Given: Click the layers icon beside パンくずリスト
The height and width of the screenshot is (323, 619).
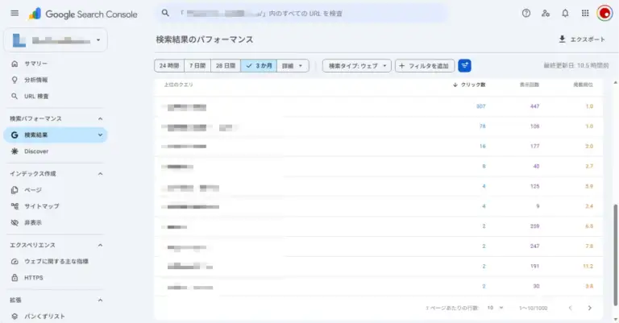Looking at the screenshot, I should click(x=15, y=317).
